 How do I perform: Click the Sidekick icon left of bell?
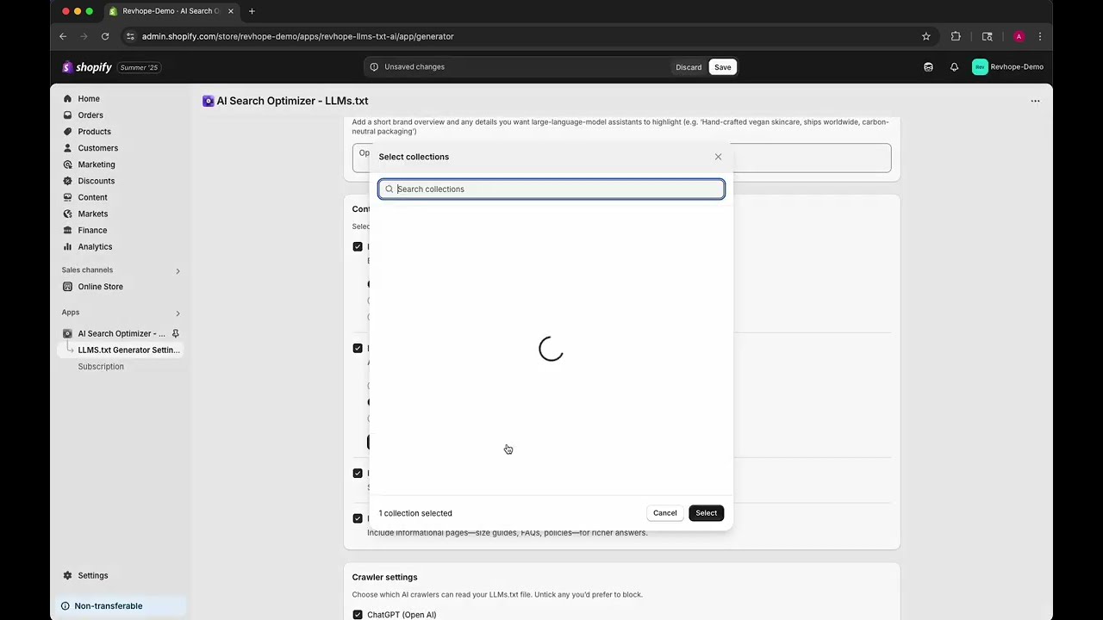[928, 67]
